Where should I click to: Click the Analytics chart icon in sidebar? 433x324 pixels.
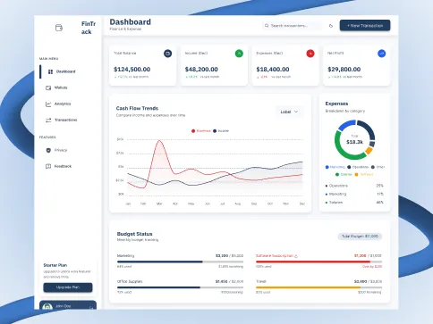[48, 104]
